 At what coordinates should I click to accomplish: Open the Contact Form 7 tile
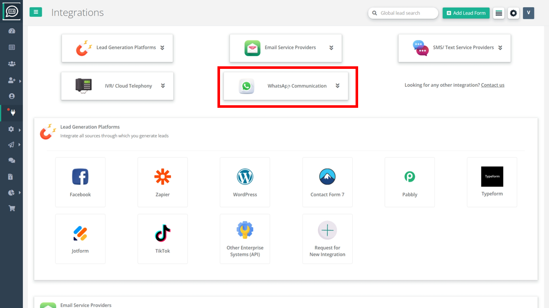[x=327, y=182]
